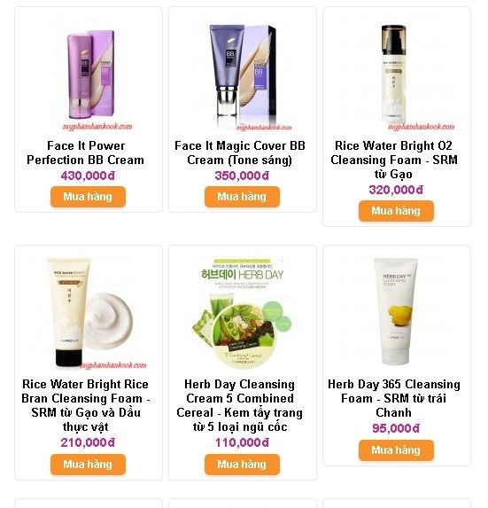Open Face It Magic Cover BB Cream image
Image resolution: width=488 pixels, height=508 pixels.
click(x=243, y=74)
